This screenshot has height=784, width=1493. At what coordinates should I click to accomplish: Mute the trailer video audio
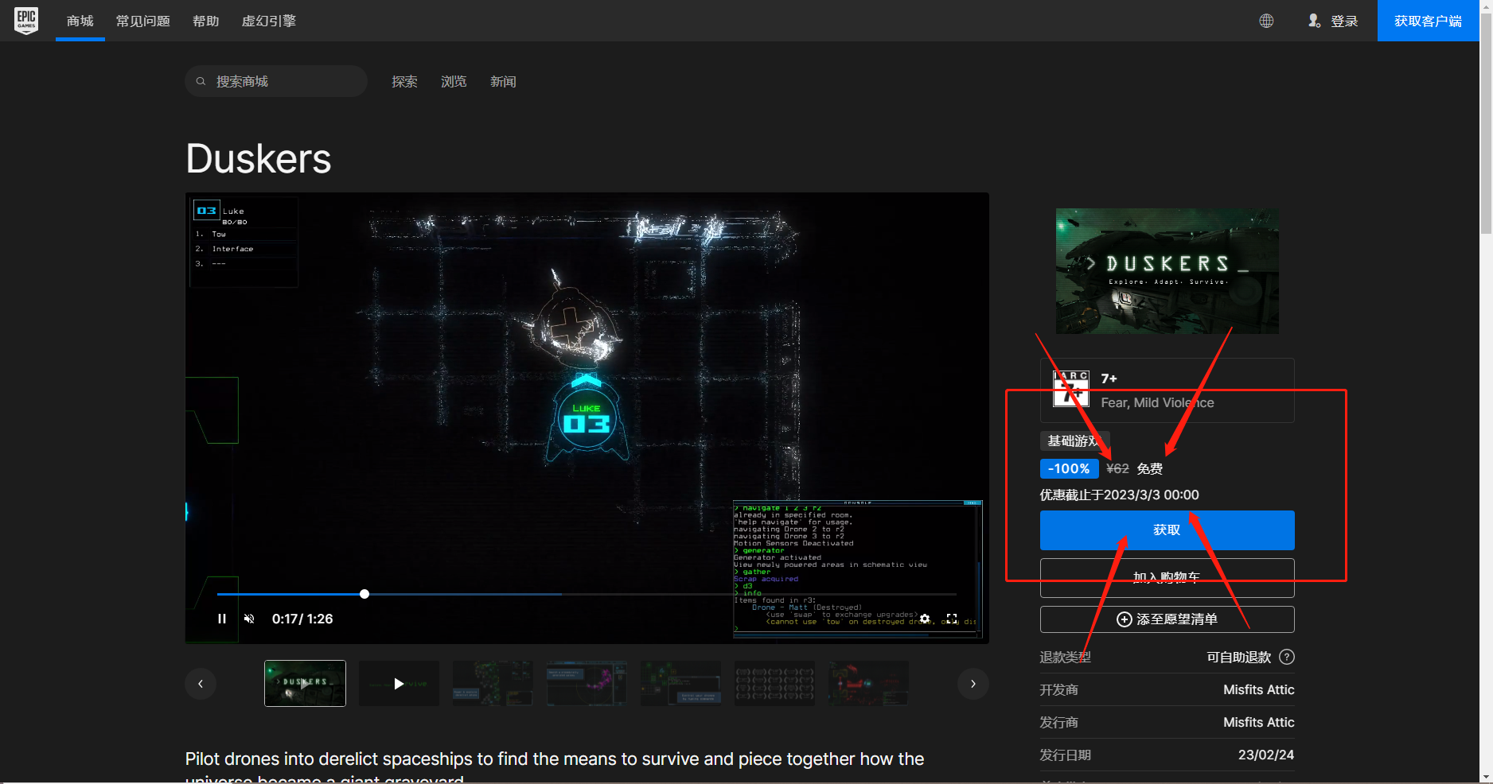point(249,619)
